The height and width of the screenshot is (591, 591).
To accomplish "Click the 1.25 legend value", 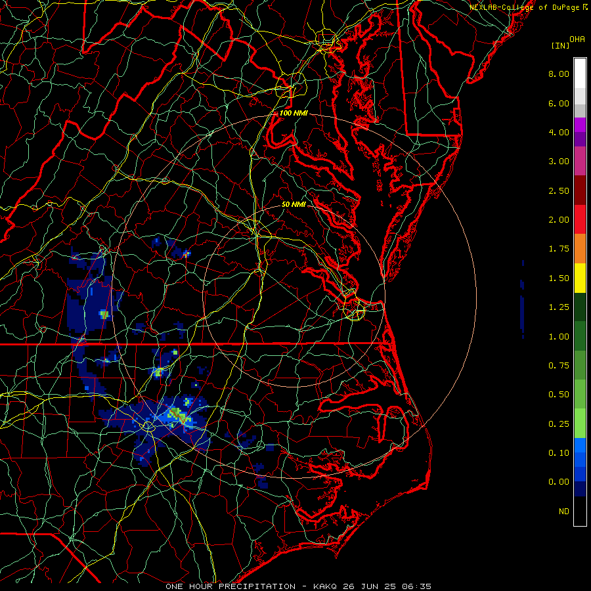I will 559,307.
